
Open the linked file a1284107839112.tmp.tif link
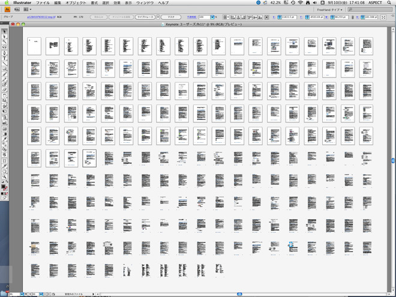pos(41,17)
